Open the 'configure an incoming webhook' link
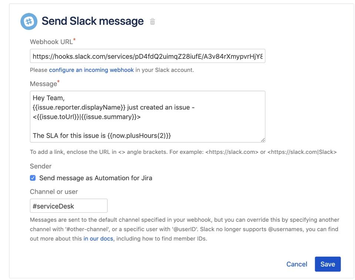The width and height of the screenshot is (355, 280). 91,70
